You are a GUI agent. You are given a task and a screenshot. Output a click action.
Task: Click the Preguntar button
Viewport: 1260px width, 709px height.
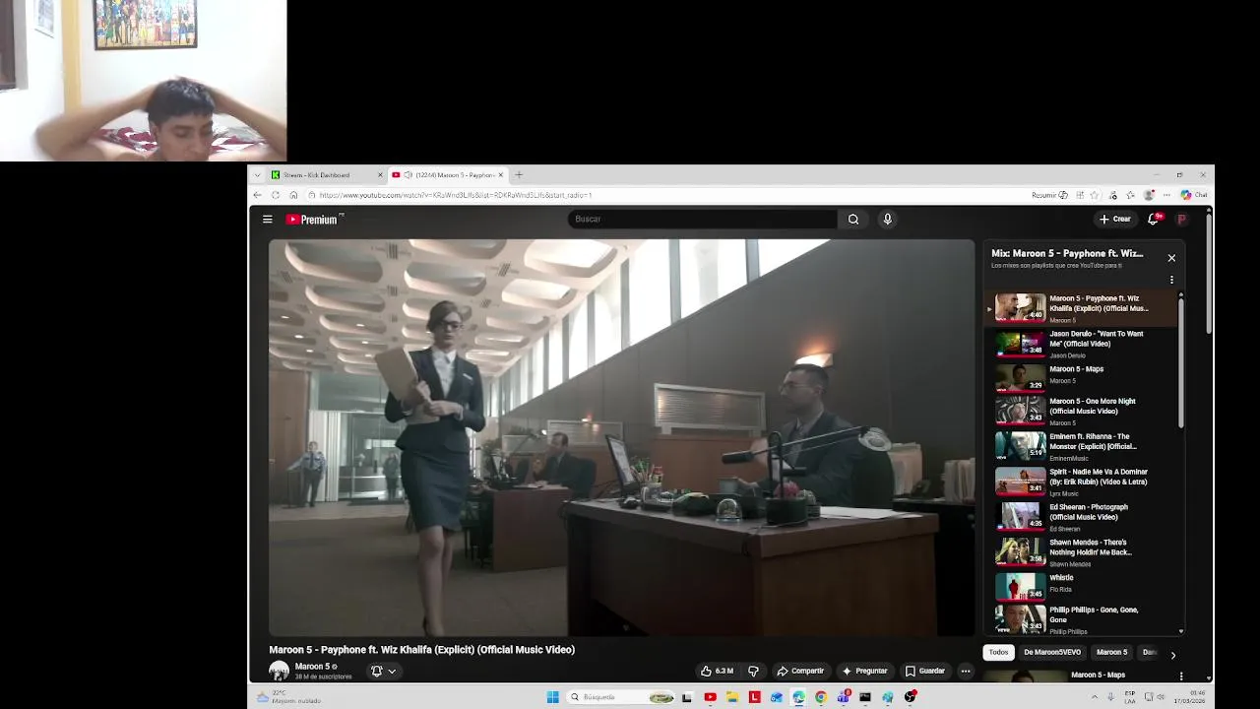click(864, 671)
